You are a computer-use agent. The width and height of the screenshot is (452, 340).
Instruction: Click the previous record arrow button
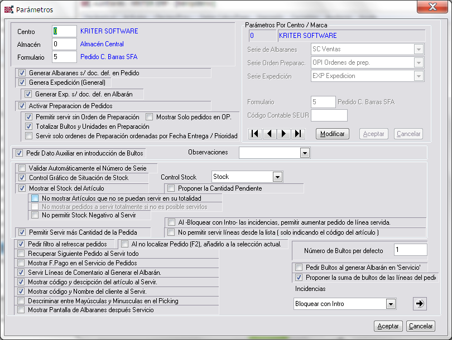pos(270,134)
